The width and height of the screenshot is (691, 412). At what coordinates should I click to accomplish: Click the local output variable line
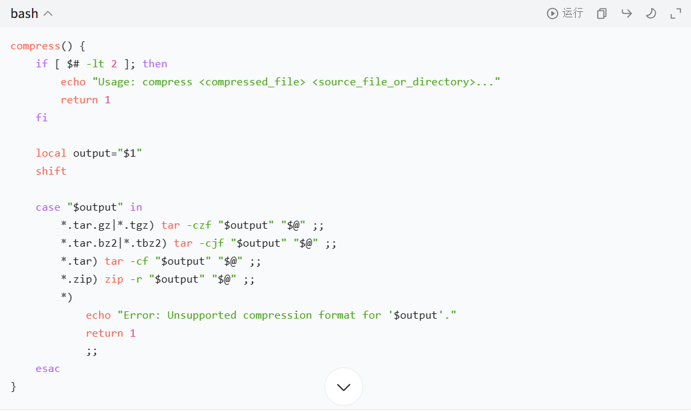[89, 153]
